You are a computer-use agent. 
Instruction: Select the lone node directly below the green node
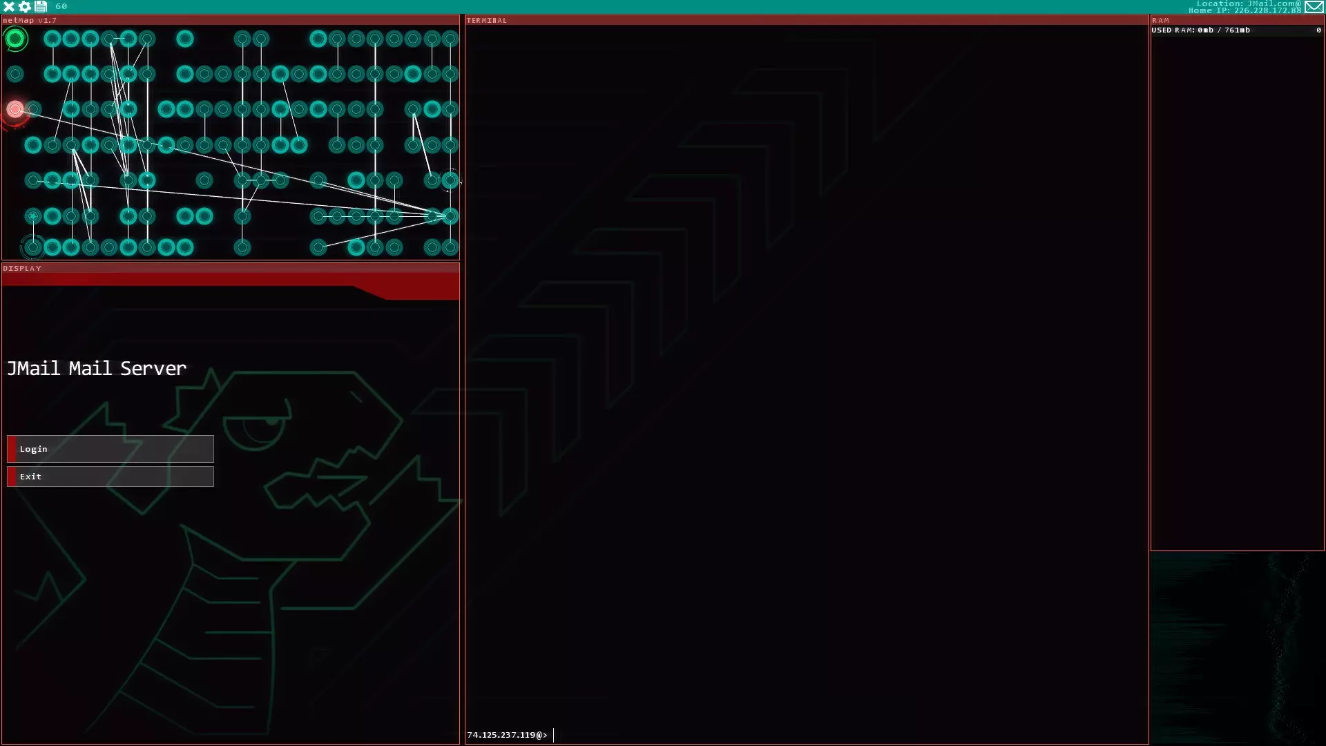(x=15, y=74)
